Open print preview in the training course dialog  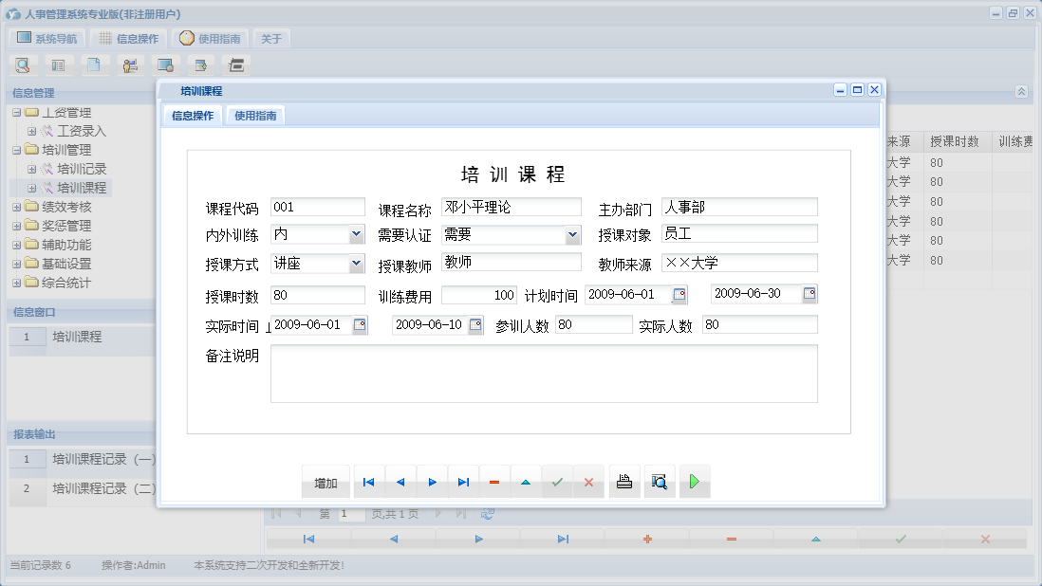pos(660,482)
